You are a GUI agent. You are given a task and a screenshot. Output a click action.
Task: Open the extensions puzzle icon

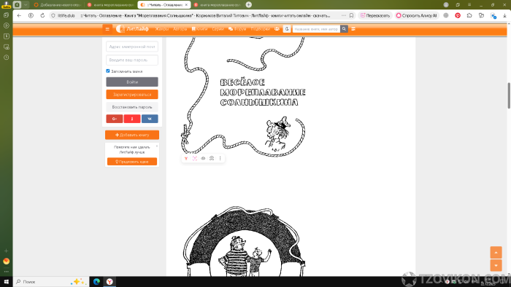469,15
